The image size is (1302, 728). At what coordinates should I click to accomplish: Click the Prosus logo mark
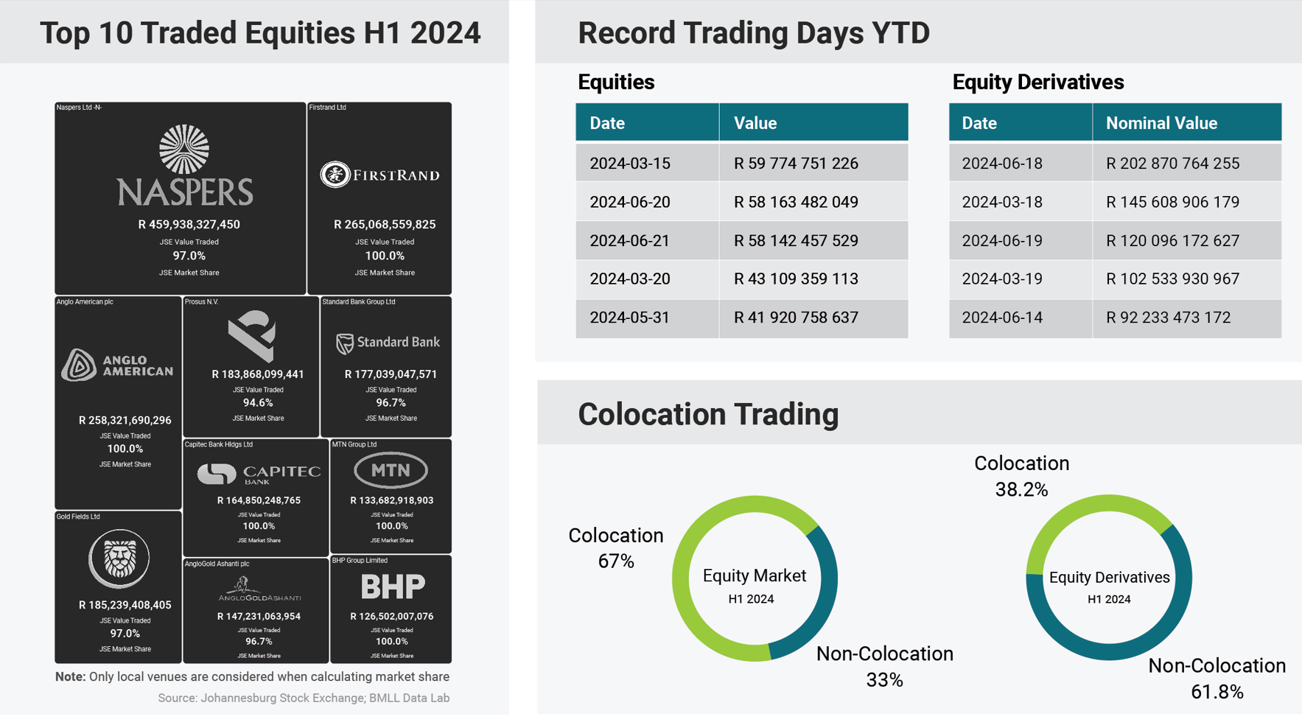[252, 336]
